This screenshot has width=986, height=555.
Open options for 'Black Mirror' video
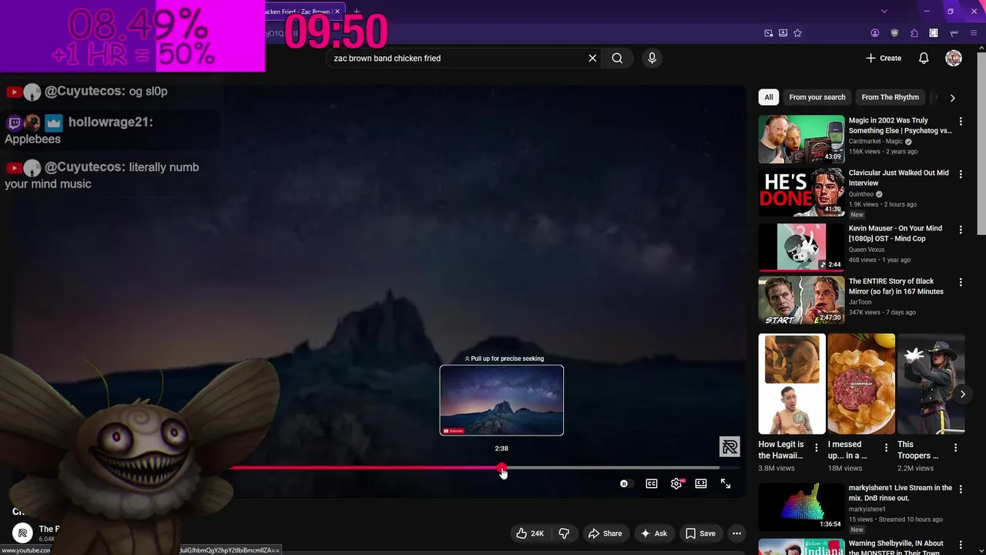[x=961, y=283]
